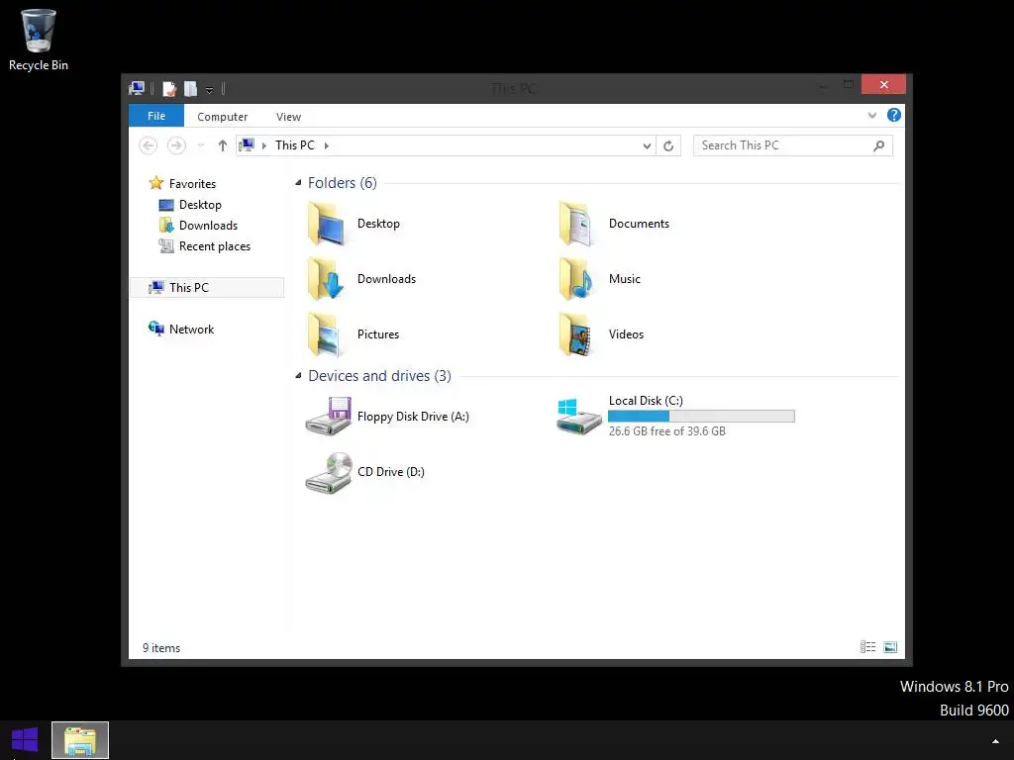Click the breadcrumb arrow after This PC
Viewport: 1014px width, 760px height.
pyautogui.click(x=327, y=146)
